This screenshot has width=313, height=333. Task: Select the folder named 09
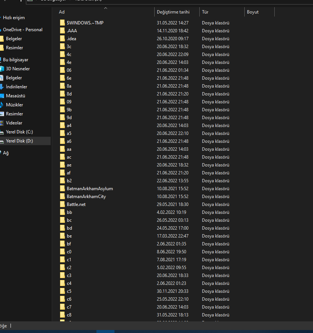pyautogui.click(x=69, y=102)
